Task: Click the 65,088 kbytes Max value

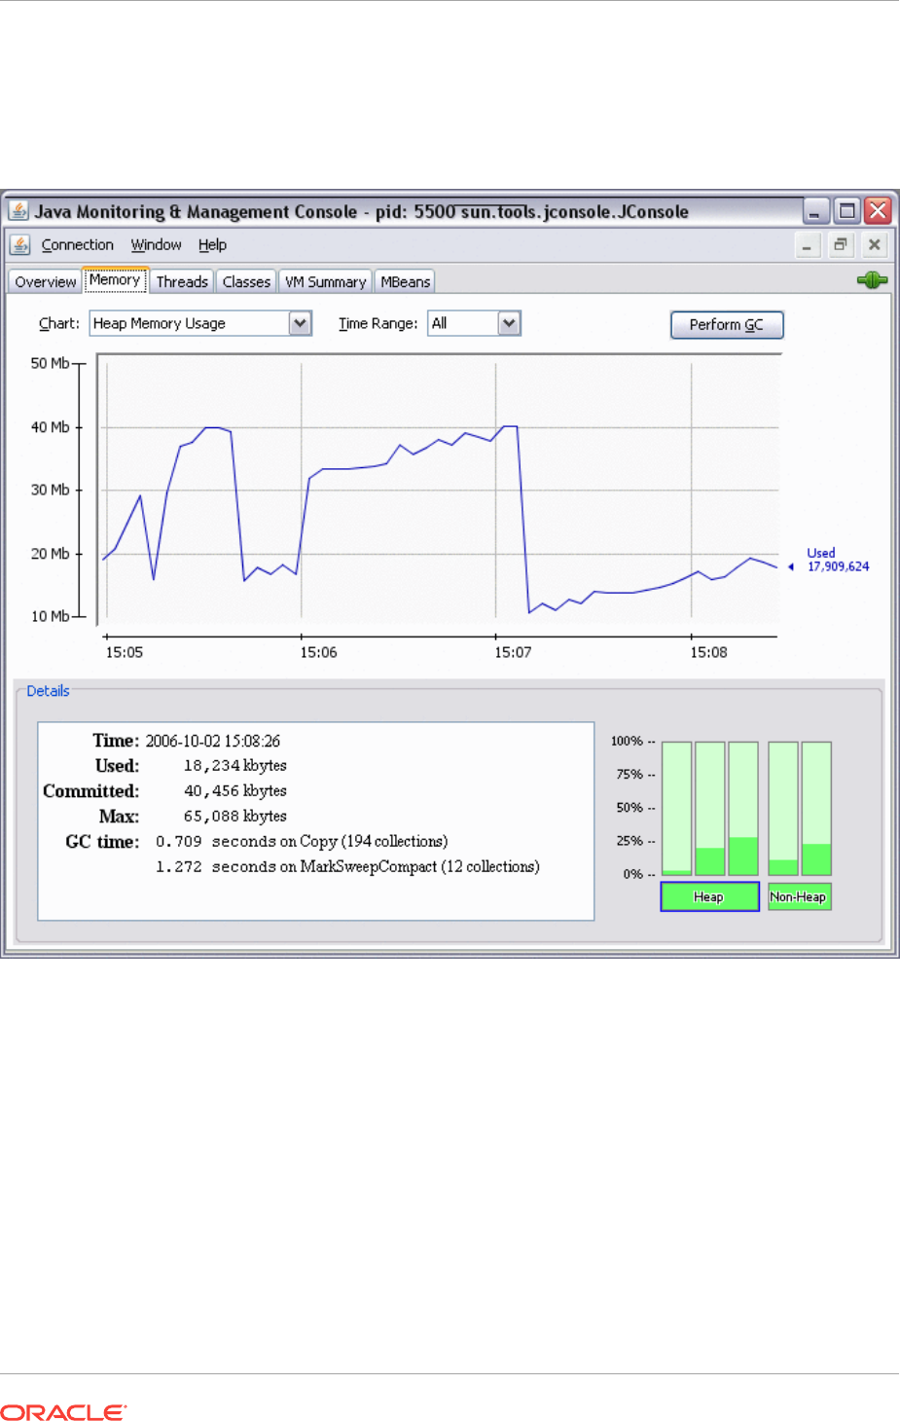Action: [234, 817]
